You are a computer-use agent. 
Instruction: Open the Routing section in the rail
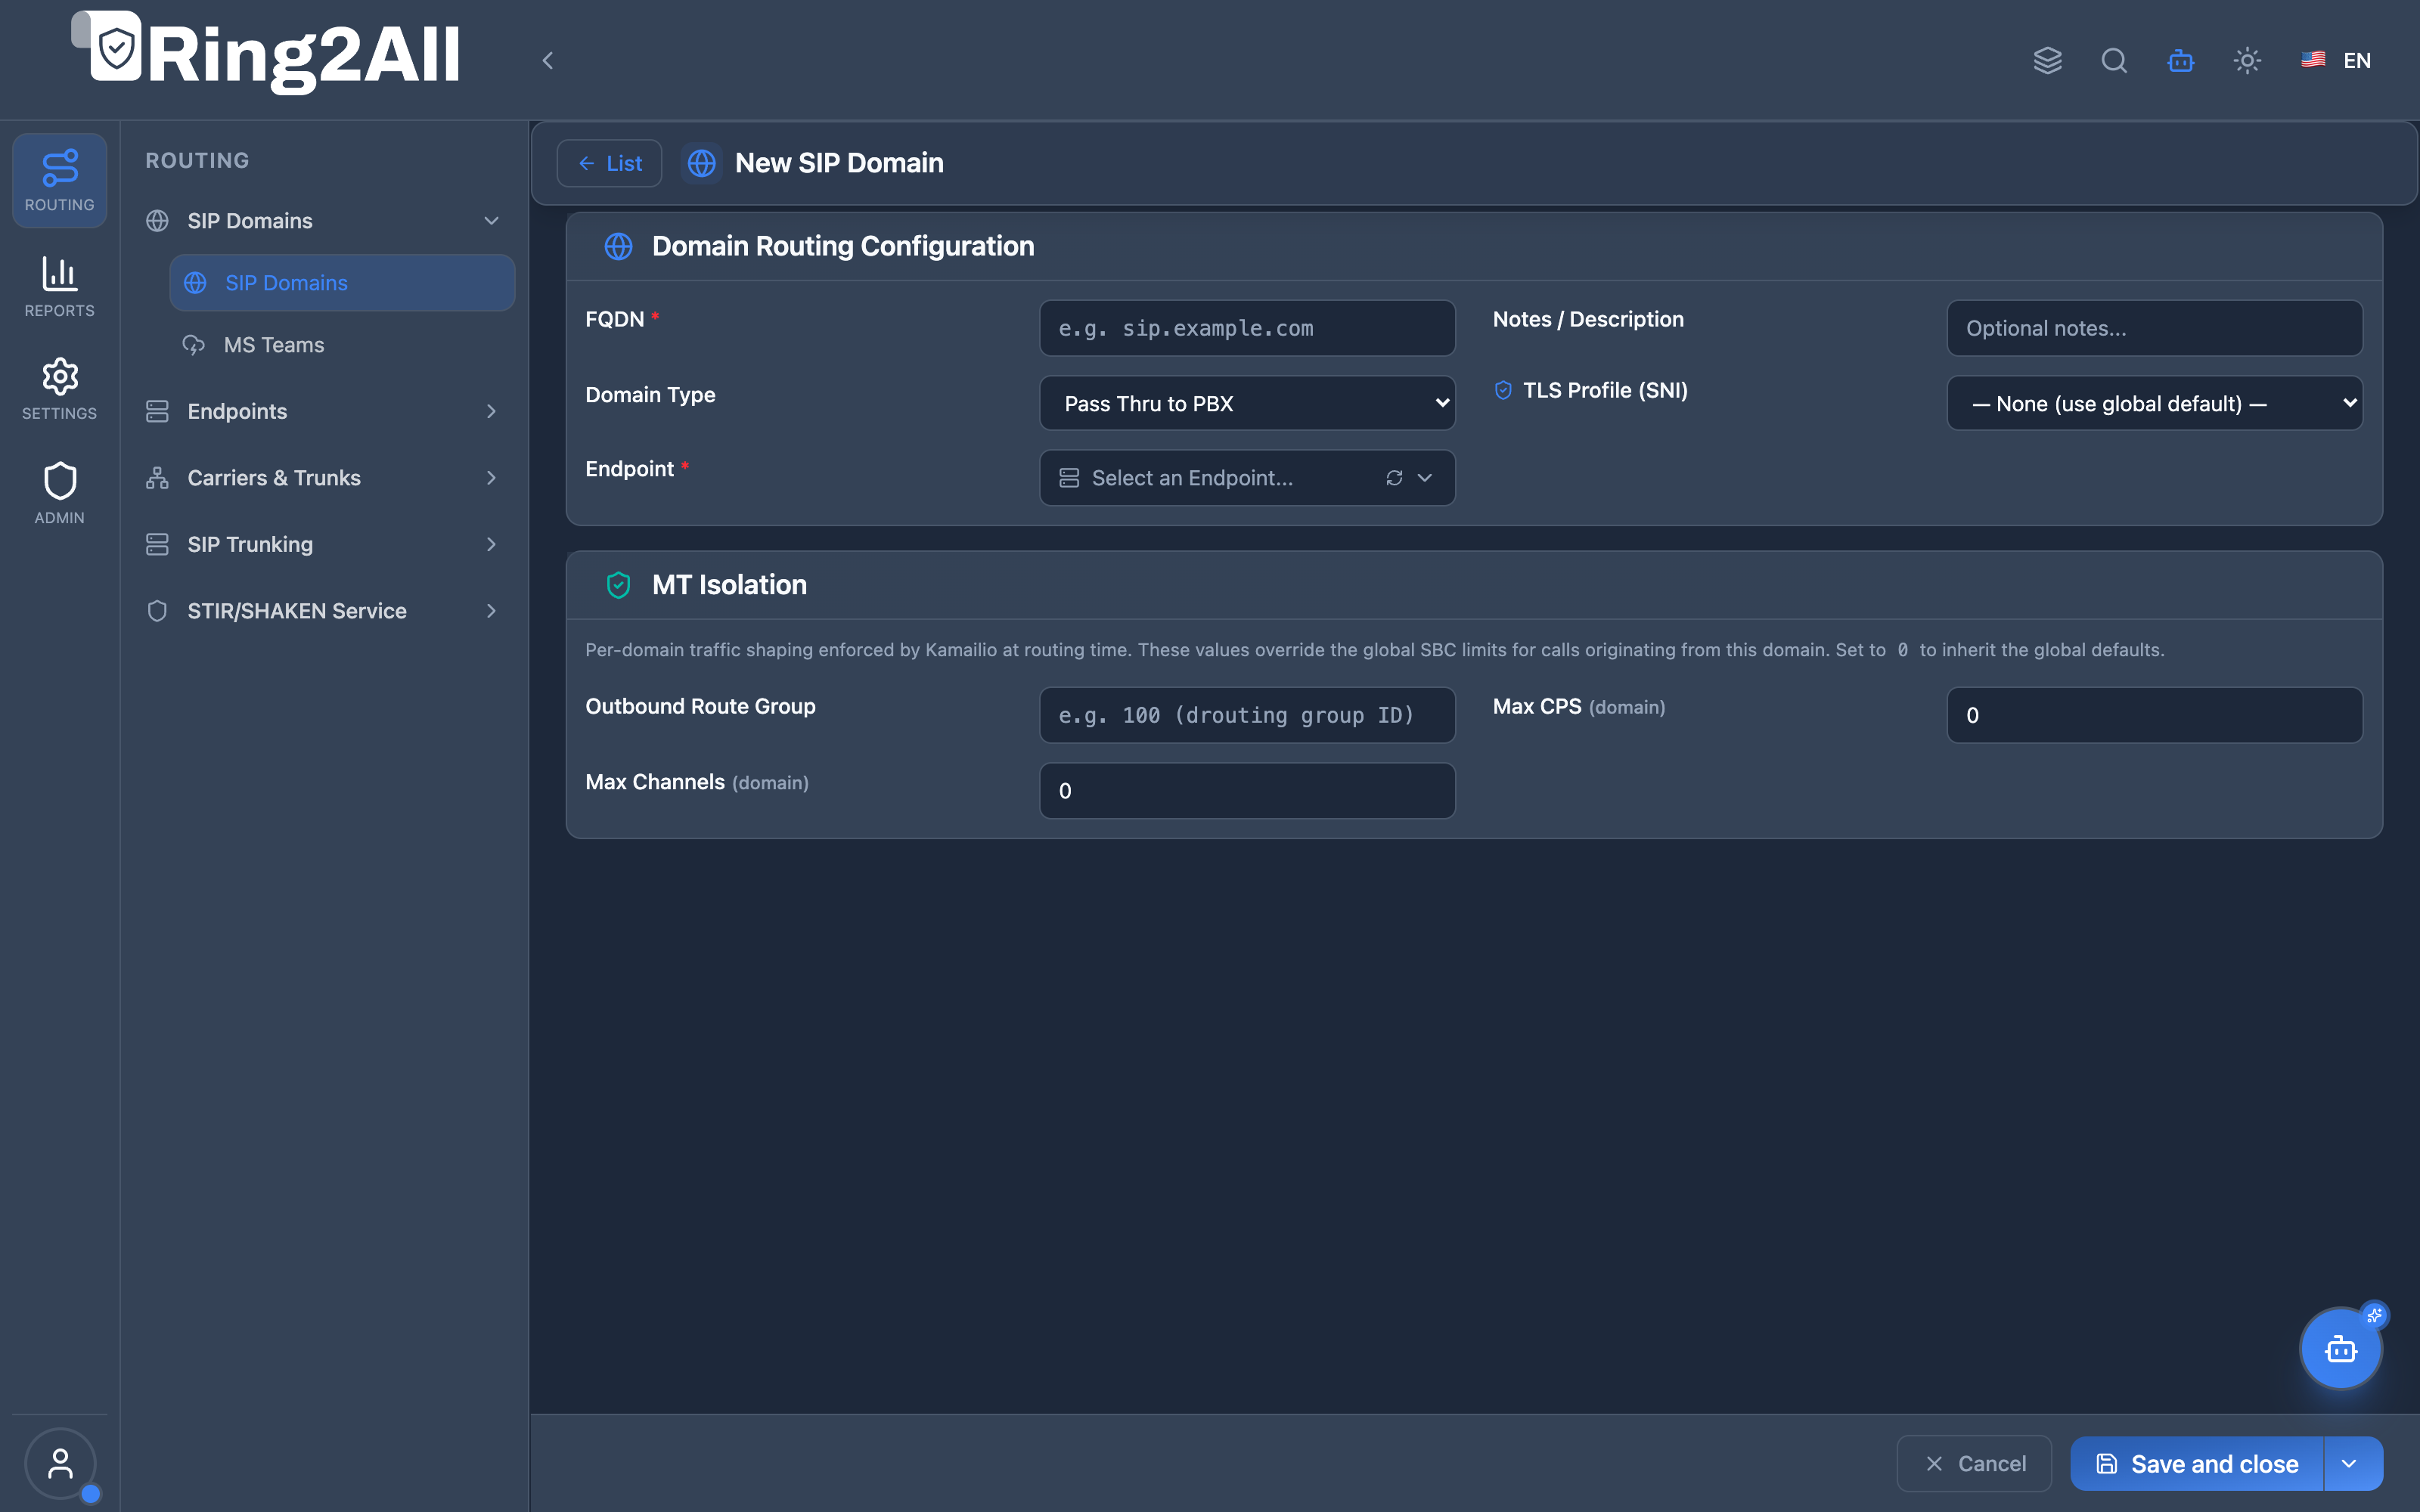(59, 180)
